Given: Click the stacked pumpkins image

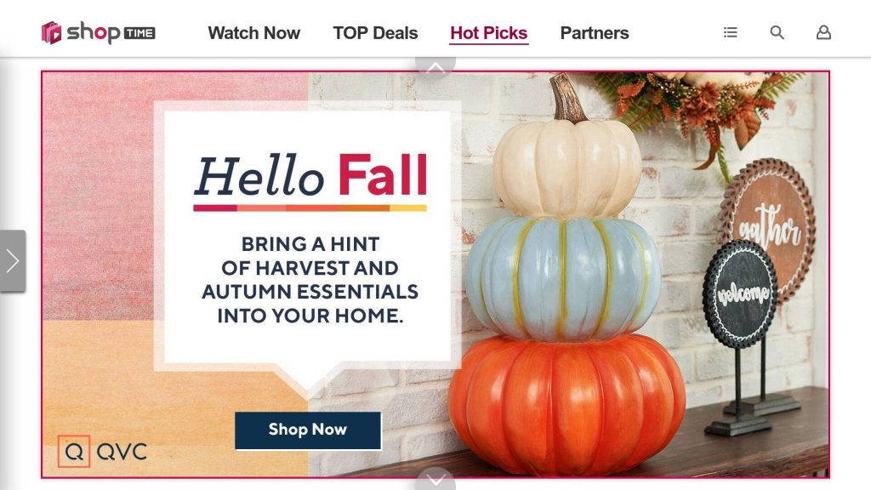Looking at the screenshot, I should 566,278.
